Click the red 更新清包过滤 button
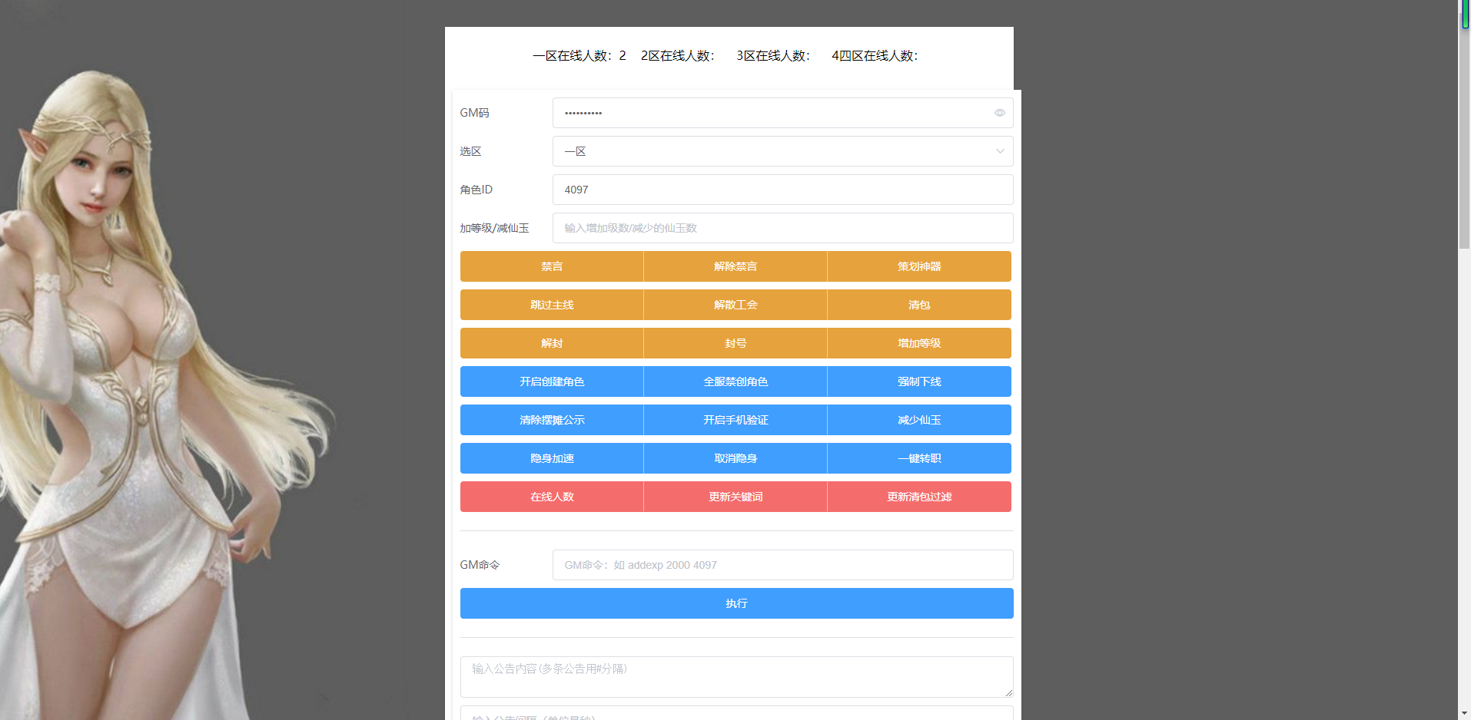Viewport: 1471px width, 720px height. (919, 497)
